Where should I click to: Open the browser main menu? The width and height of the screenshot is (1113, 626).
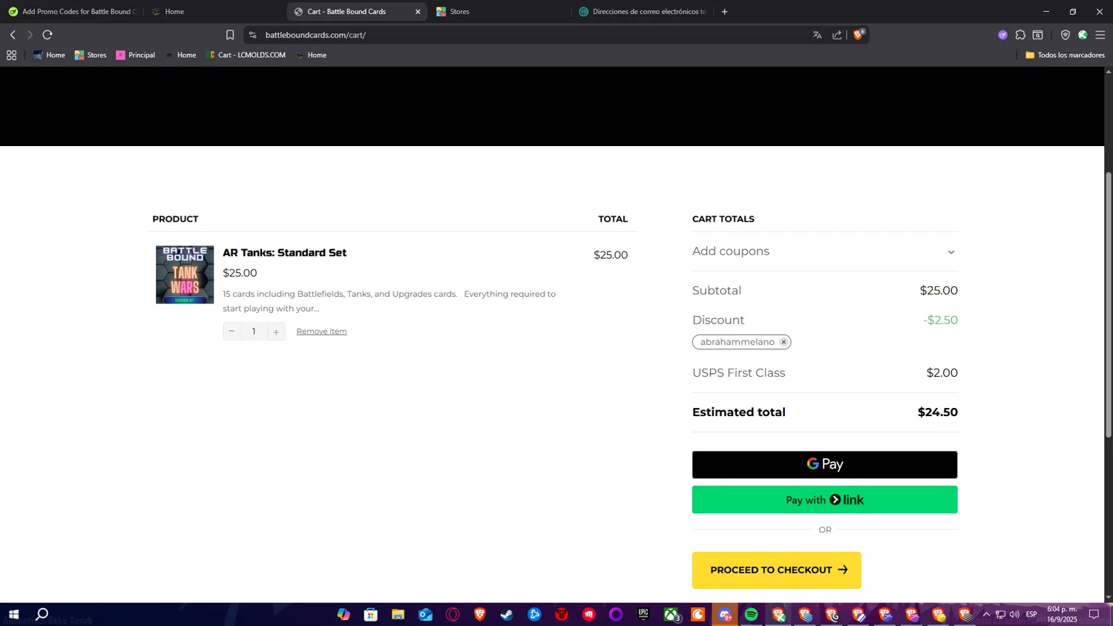point(1100,35)
